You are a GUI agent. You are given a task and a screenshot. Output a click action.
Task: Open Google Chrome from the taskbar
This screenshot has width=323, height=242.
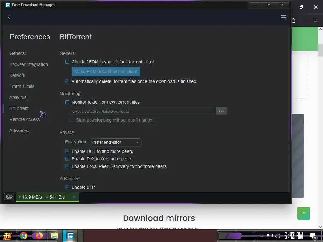24,236
